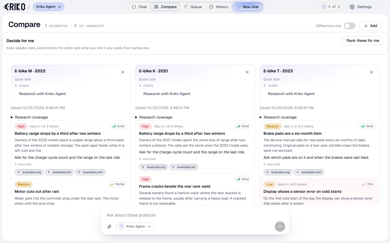The width and height of the screenshot is (390, 243).
Task: Switch to the Chat tab
Action: [139, 7]
